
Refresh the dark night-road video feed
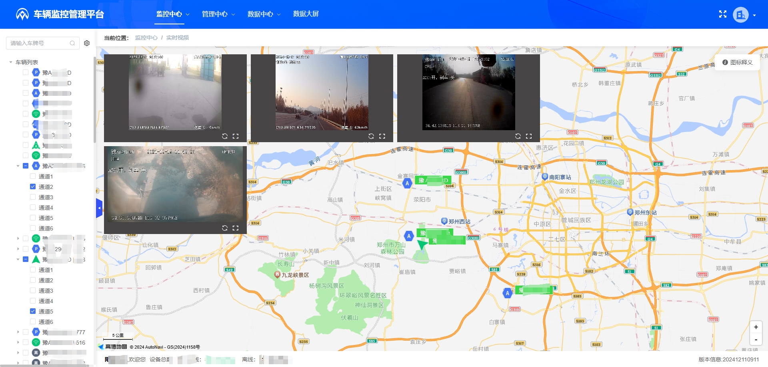[518, 136]
